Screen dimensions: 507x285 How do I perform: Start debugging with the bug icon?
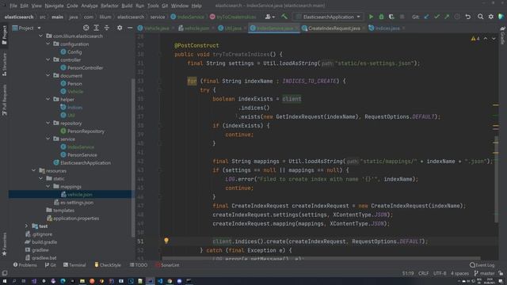point(381,17)
